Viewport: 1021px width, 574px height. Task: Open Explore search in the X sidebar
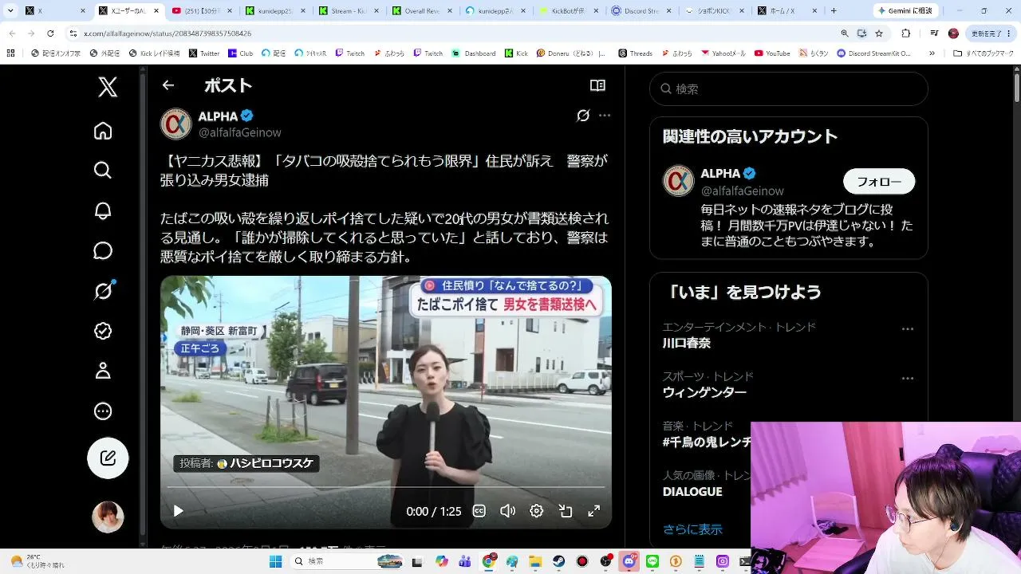point(103,171)
